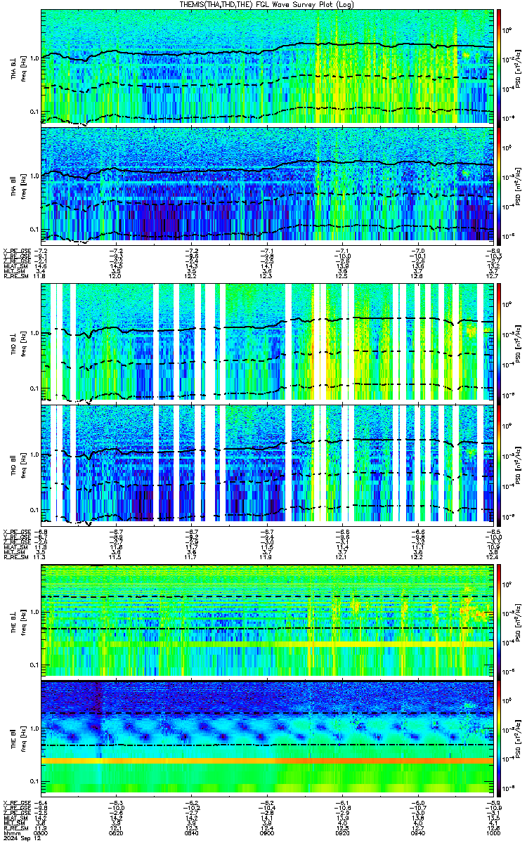Click the 0820 time label

(x=117, y=832)
